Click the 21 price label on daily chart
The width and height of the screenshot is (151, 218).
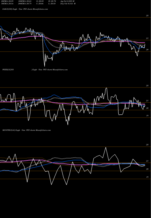pyautogui.click(x=147, y=38)
